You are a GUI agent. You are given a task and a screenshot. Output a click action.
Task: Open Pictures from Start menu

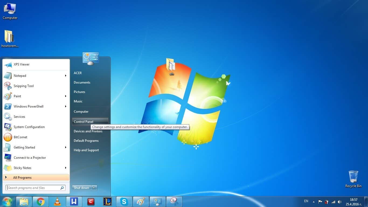[x=79, y=92]
